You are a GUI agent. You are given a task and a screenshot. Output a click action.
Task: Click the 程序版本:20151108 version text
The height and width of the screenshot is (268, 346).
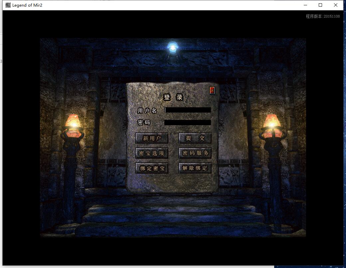tap(323, 16)
